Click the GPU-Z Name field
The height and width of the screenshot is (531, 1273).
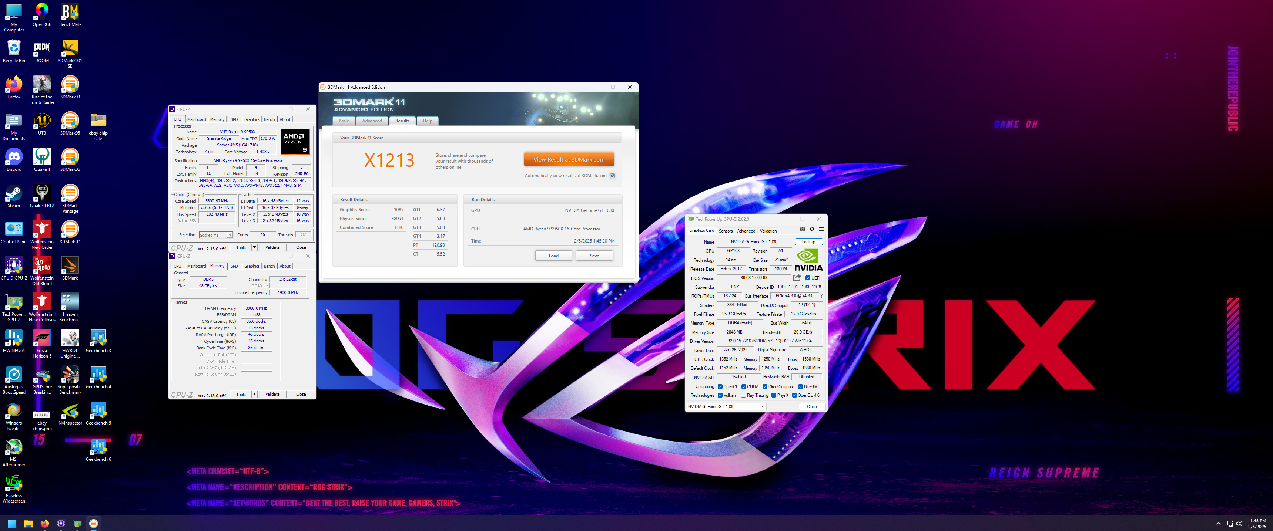tap(754, 242)
